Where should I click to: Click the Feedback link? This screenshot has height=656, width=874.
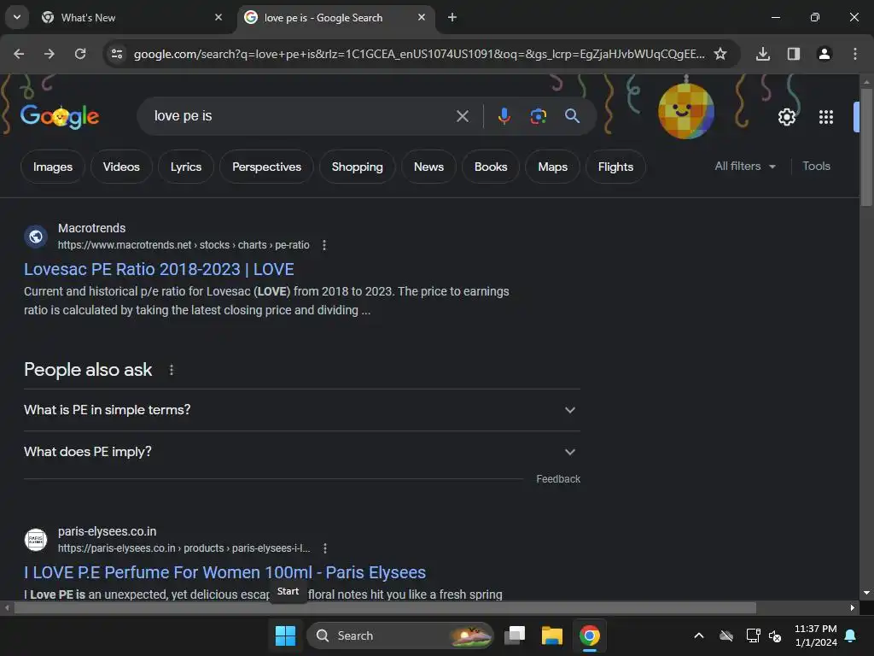(x=558, y=479)
